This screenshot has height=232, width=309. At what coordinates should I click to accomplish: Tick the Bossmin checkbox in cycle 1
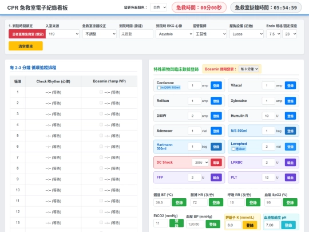tap(101, 92)
